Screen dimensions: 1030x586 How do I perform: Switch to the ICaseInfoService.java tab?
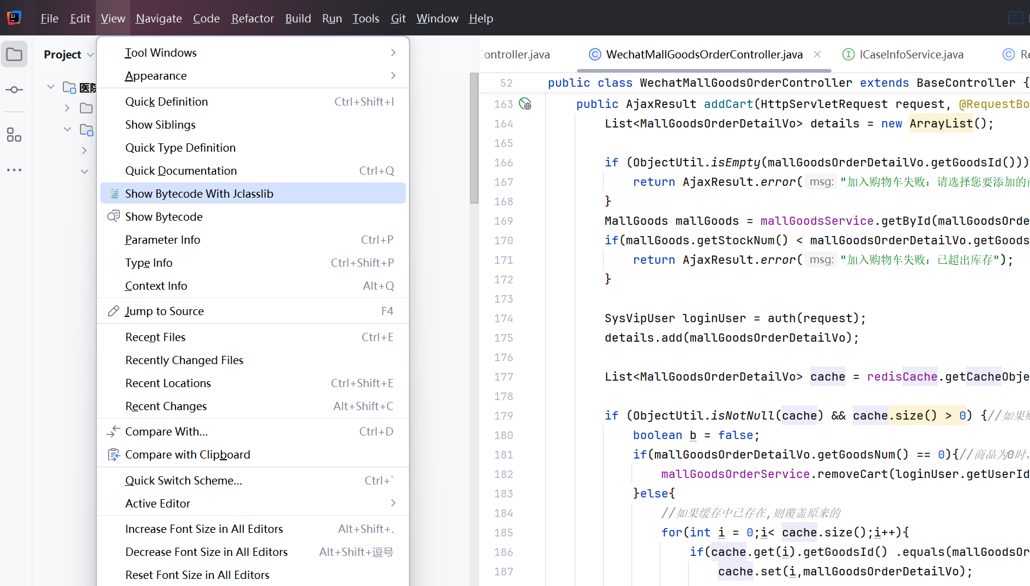[x=911, y=55]
